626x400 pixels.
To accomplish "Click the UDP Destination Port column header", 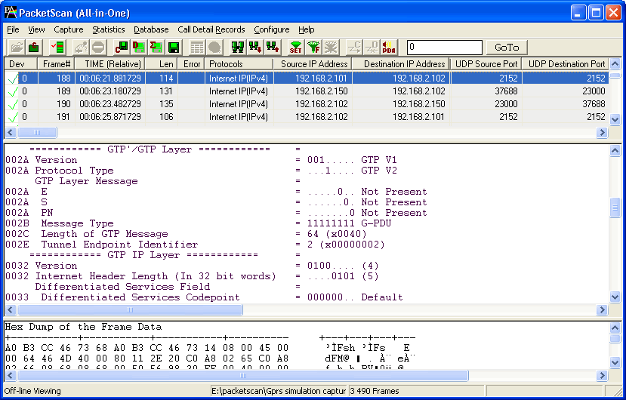I will pyautogui.click(x=566, y=64).
